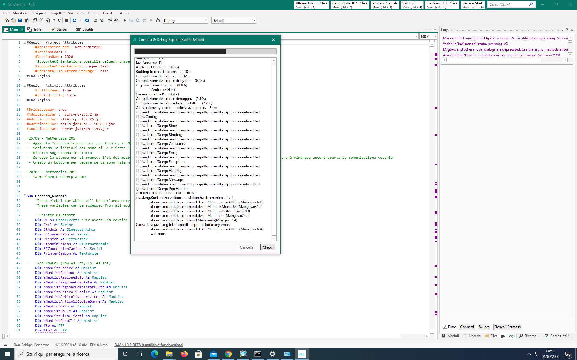Open the Progetto menu
The height and width of the screenshot is (360, 577).
[56, 13]
